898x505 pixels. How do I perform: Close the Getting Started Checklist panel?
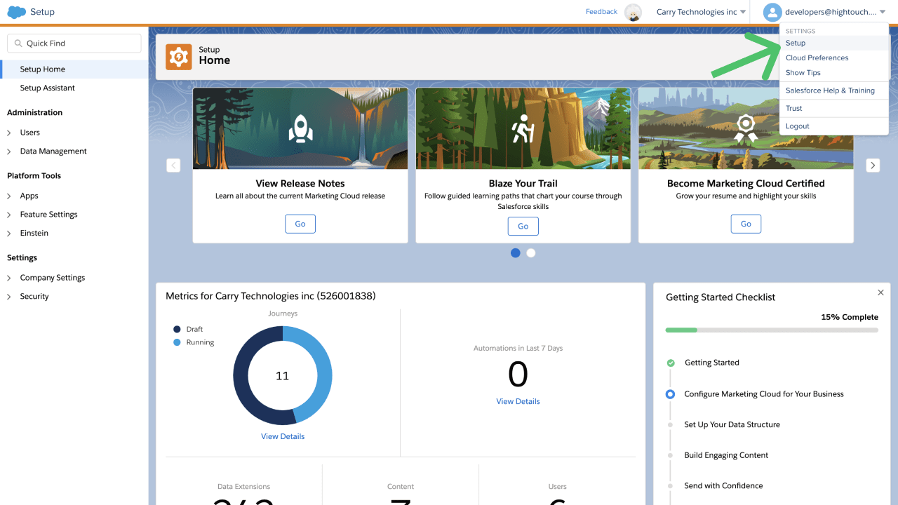tap(880, 292)
